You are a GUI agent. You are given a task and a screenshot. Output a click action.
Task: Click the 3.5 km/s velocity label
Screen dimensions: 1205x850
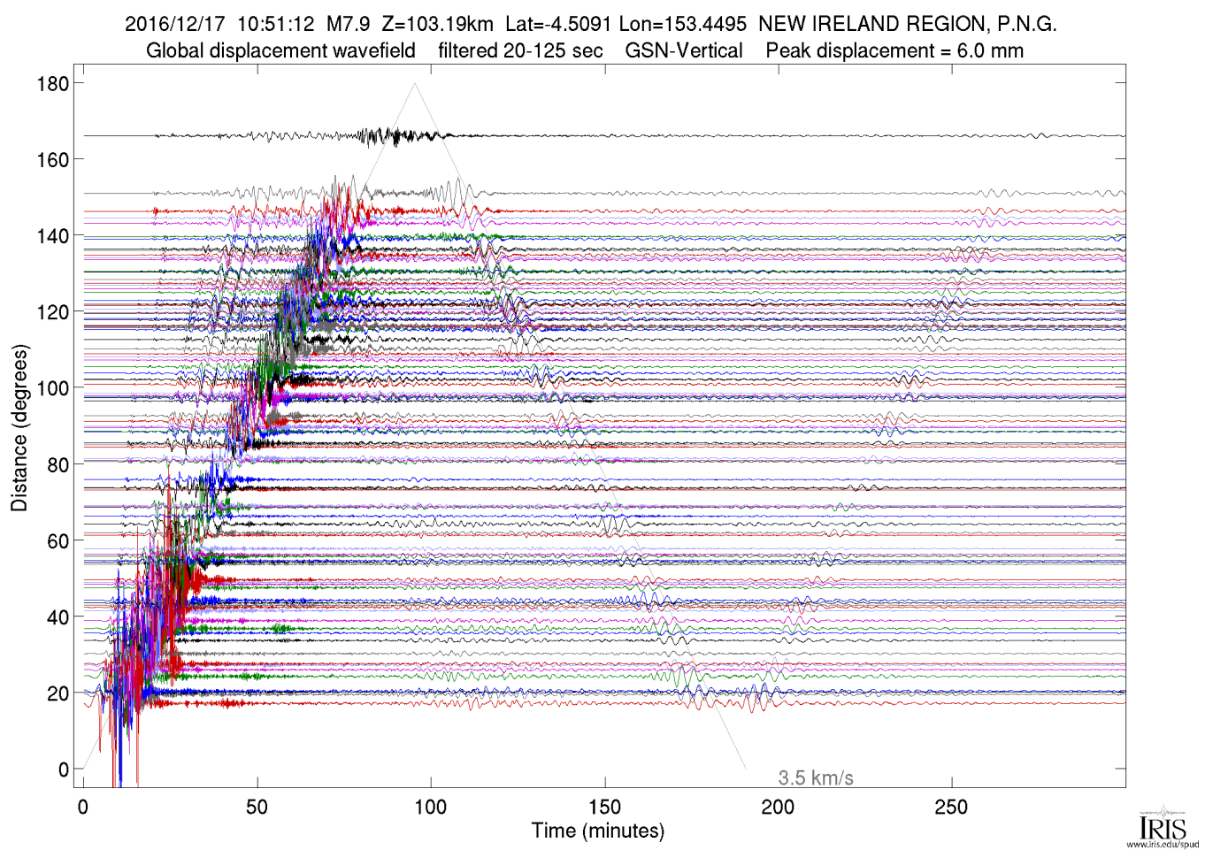(x=816, y=778)
